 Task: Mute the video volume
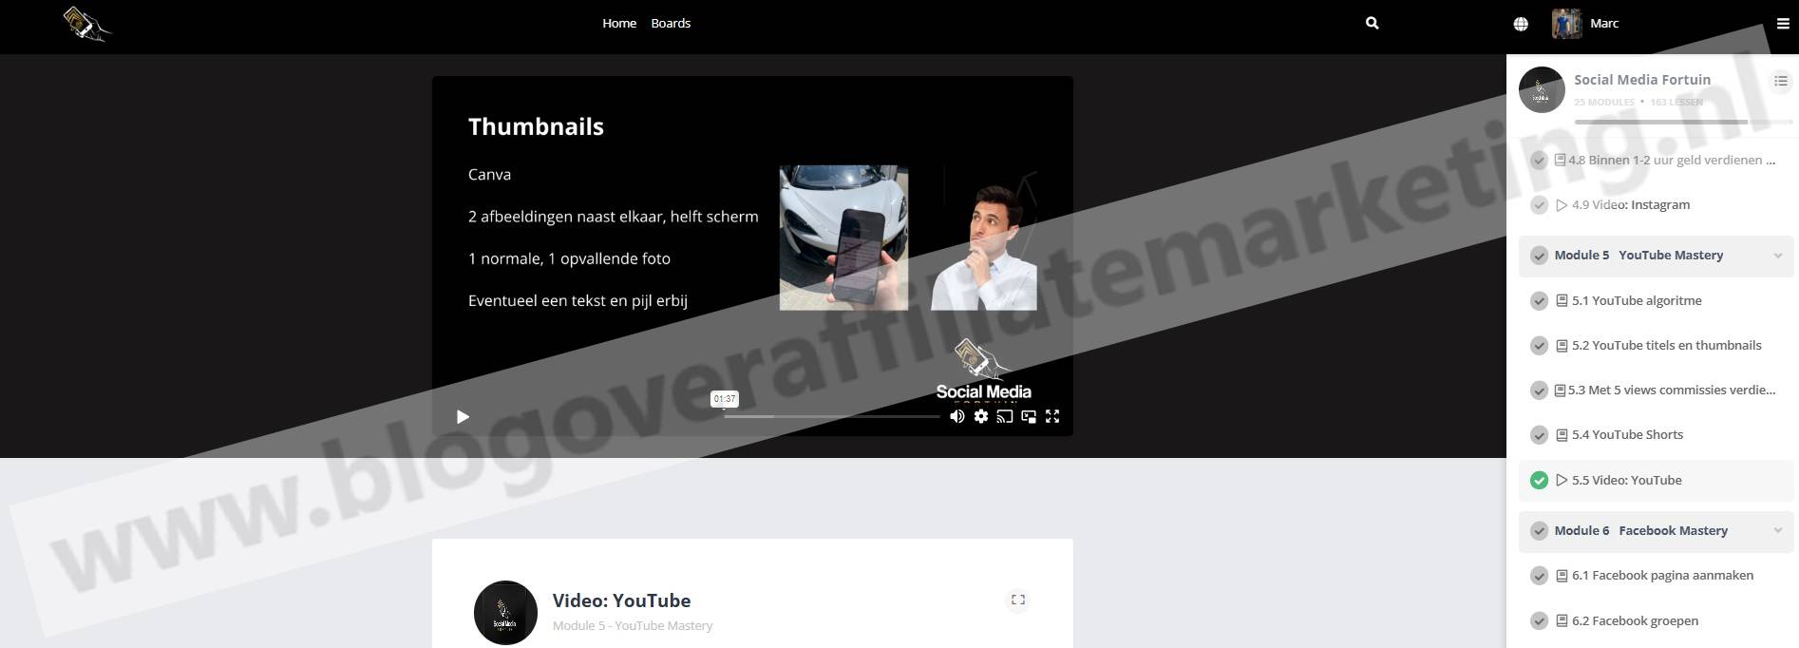(957, 416)
